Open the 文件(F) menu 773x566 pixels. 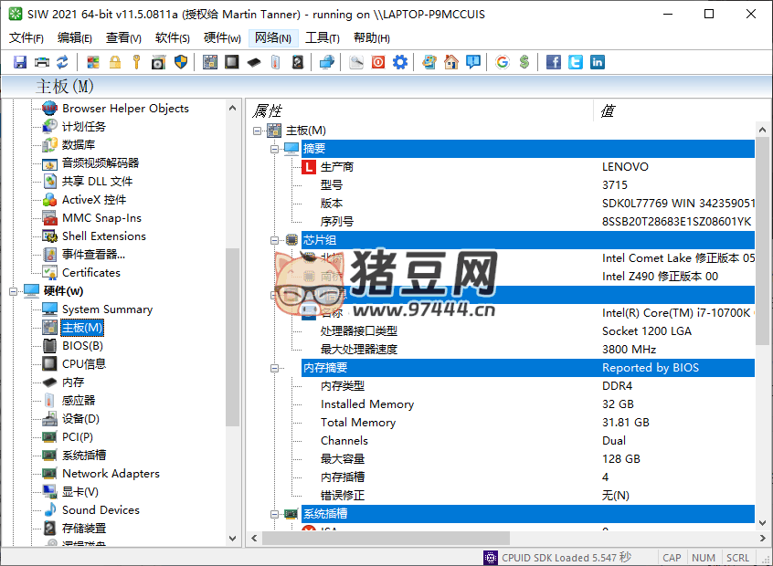tap(26, 38)
